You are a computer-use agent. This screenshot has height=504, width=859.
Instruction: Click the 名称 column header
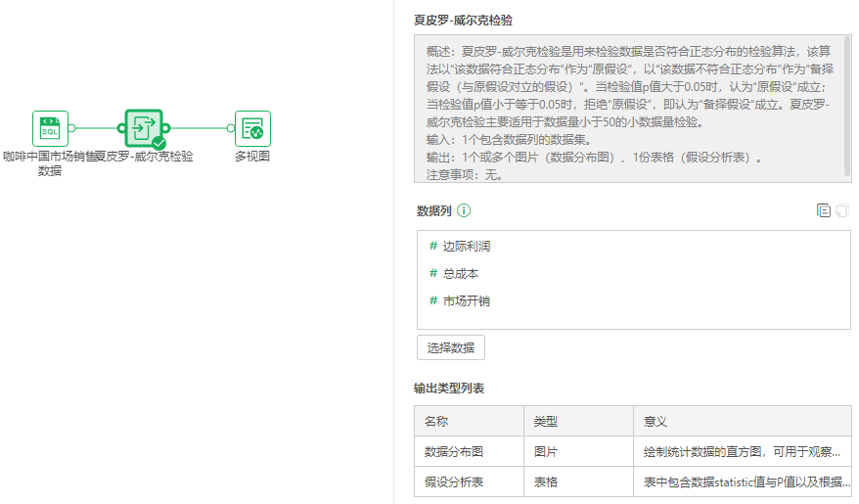coord(436,421)
